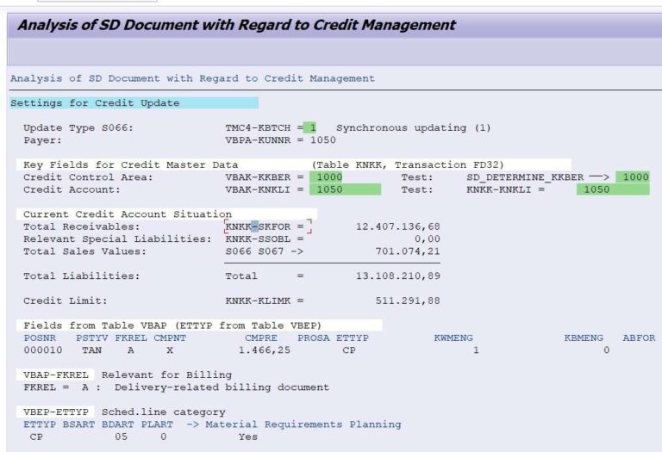Click the green KNKK-KNKLI test value 1050
This screenshot has height=452, width=662.
tap(612, 189)
